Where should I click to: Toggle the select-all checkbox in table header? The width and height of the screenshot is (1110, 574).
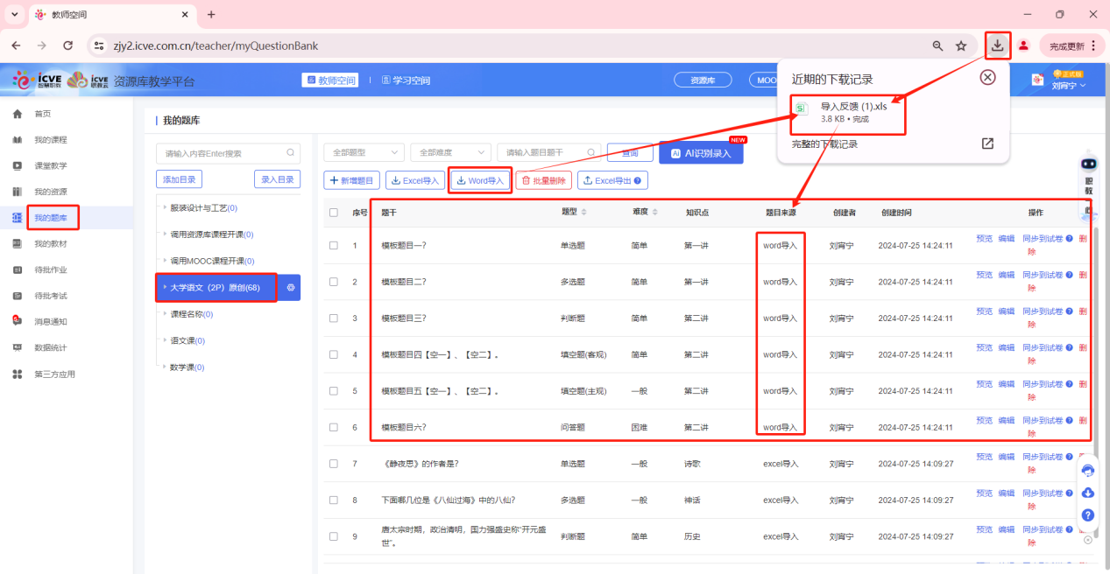click(x=333, y=213)
